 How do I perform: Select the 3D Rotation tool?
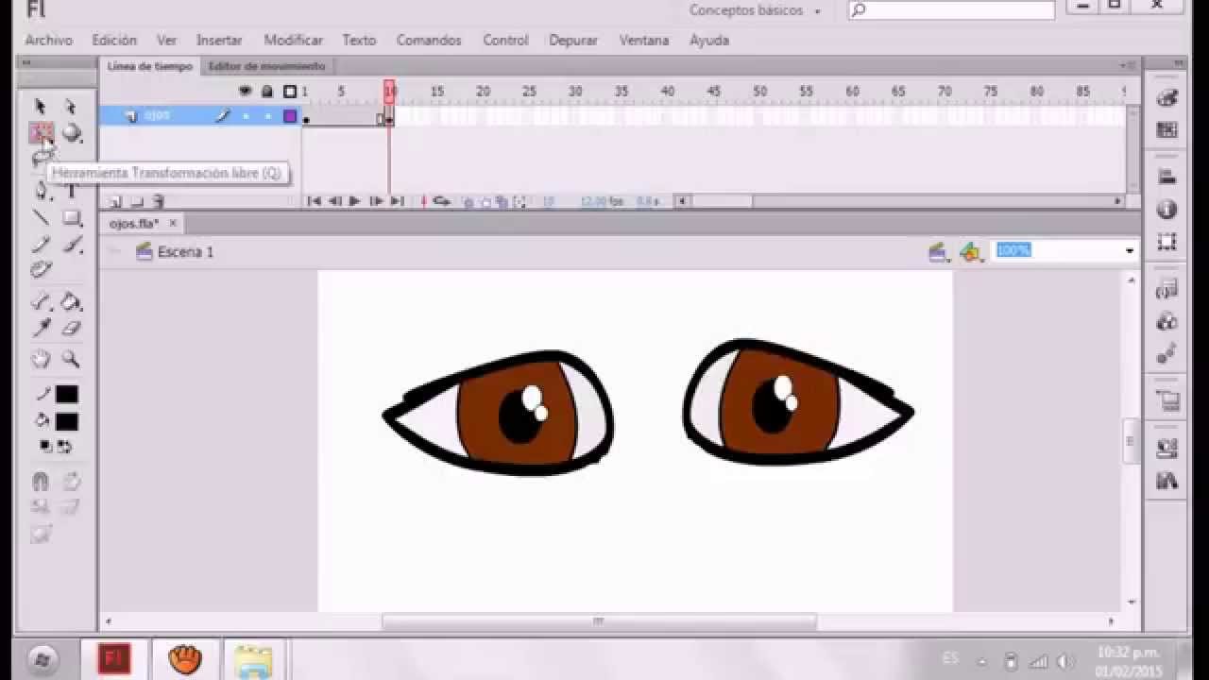(72, 133)
